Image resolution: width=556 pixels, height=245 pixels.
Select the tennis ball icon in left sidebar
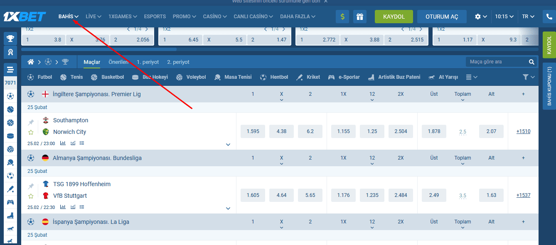10,109
